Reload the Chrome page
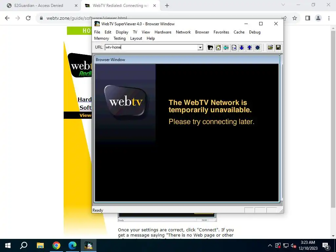The width and height of the screenshot is (336, 252). pos(28,18)
